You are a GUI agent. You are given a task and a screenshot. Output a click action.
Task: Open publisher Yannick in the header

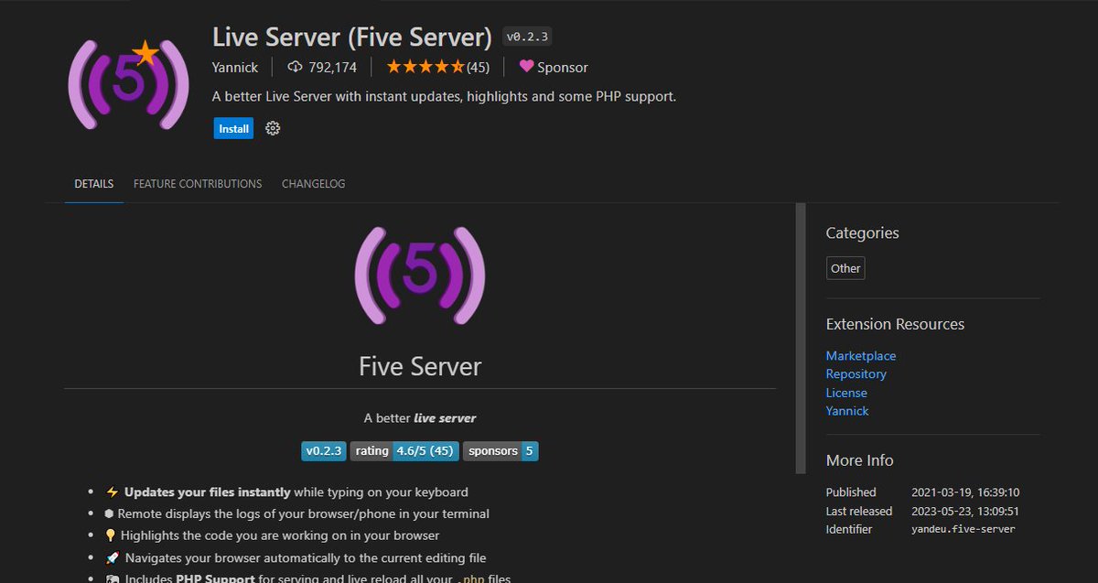235,67
